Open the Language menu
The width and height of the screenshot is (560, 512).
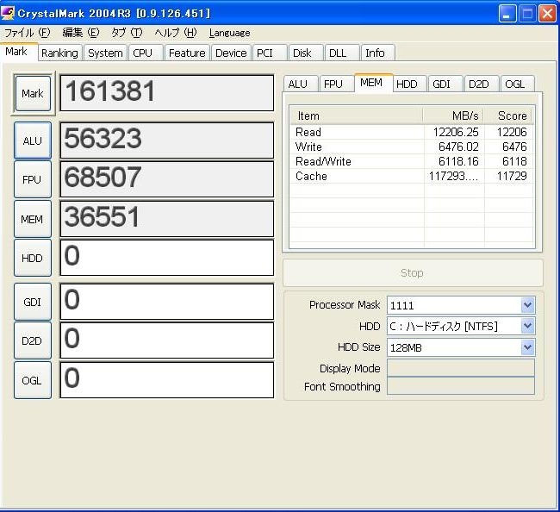tap(229, 33)
